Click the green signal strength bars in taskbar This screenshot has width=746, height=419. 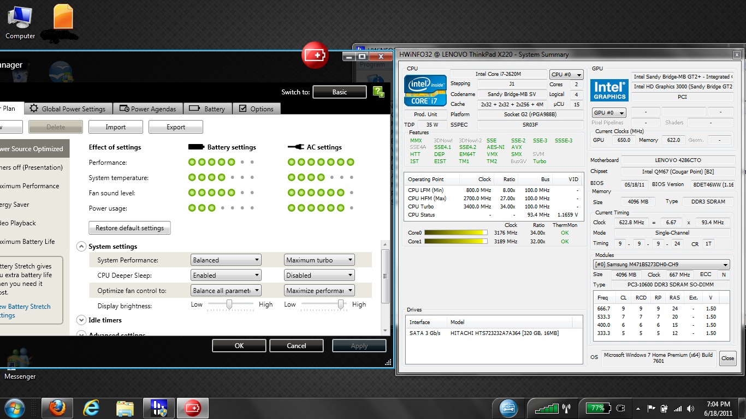547,408
